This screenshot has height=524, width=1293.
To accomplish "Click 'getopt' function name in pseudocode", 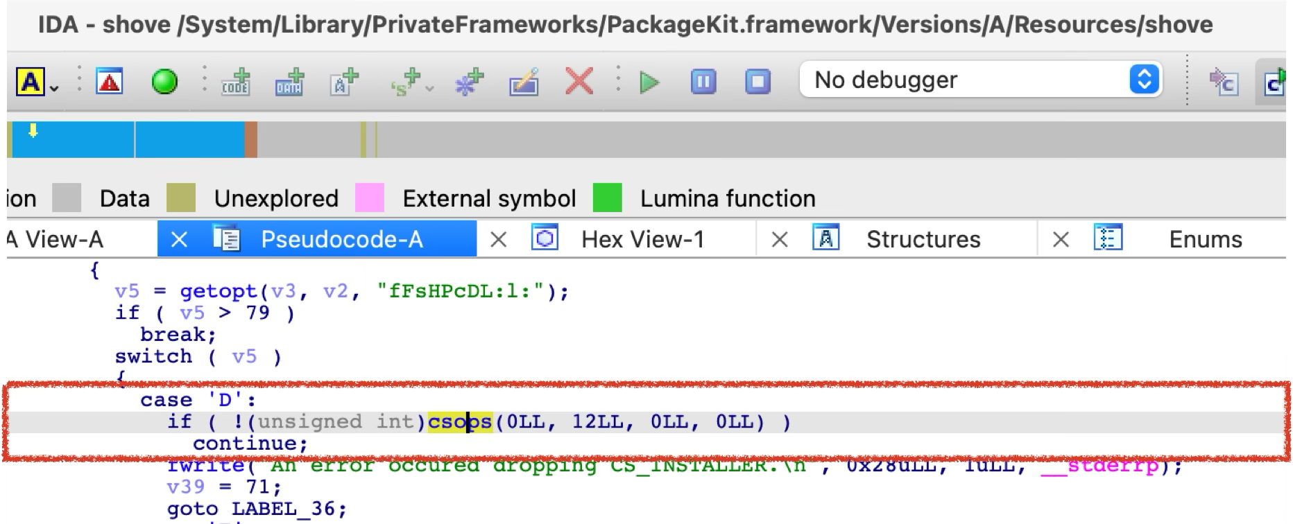I will point(219,292).
